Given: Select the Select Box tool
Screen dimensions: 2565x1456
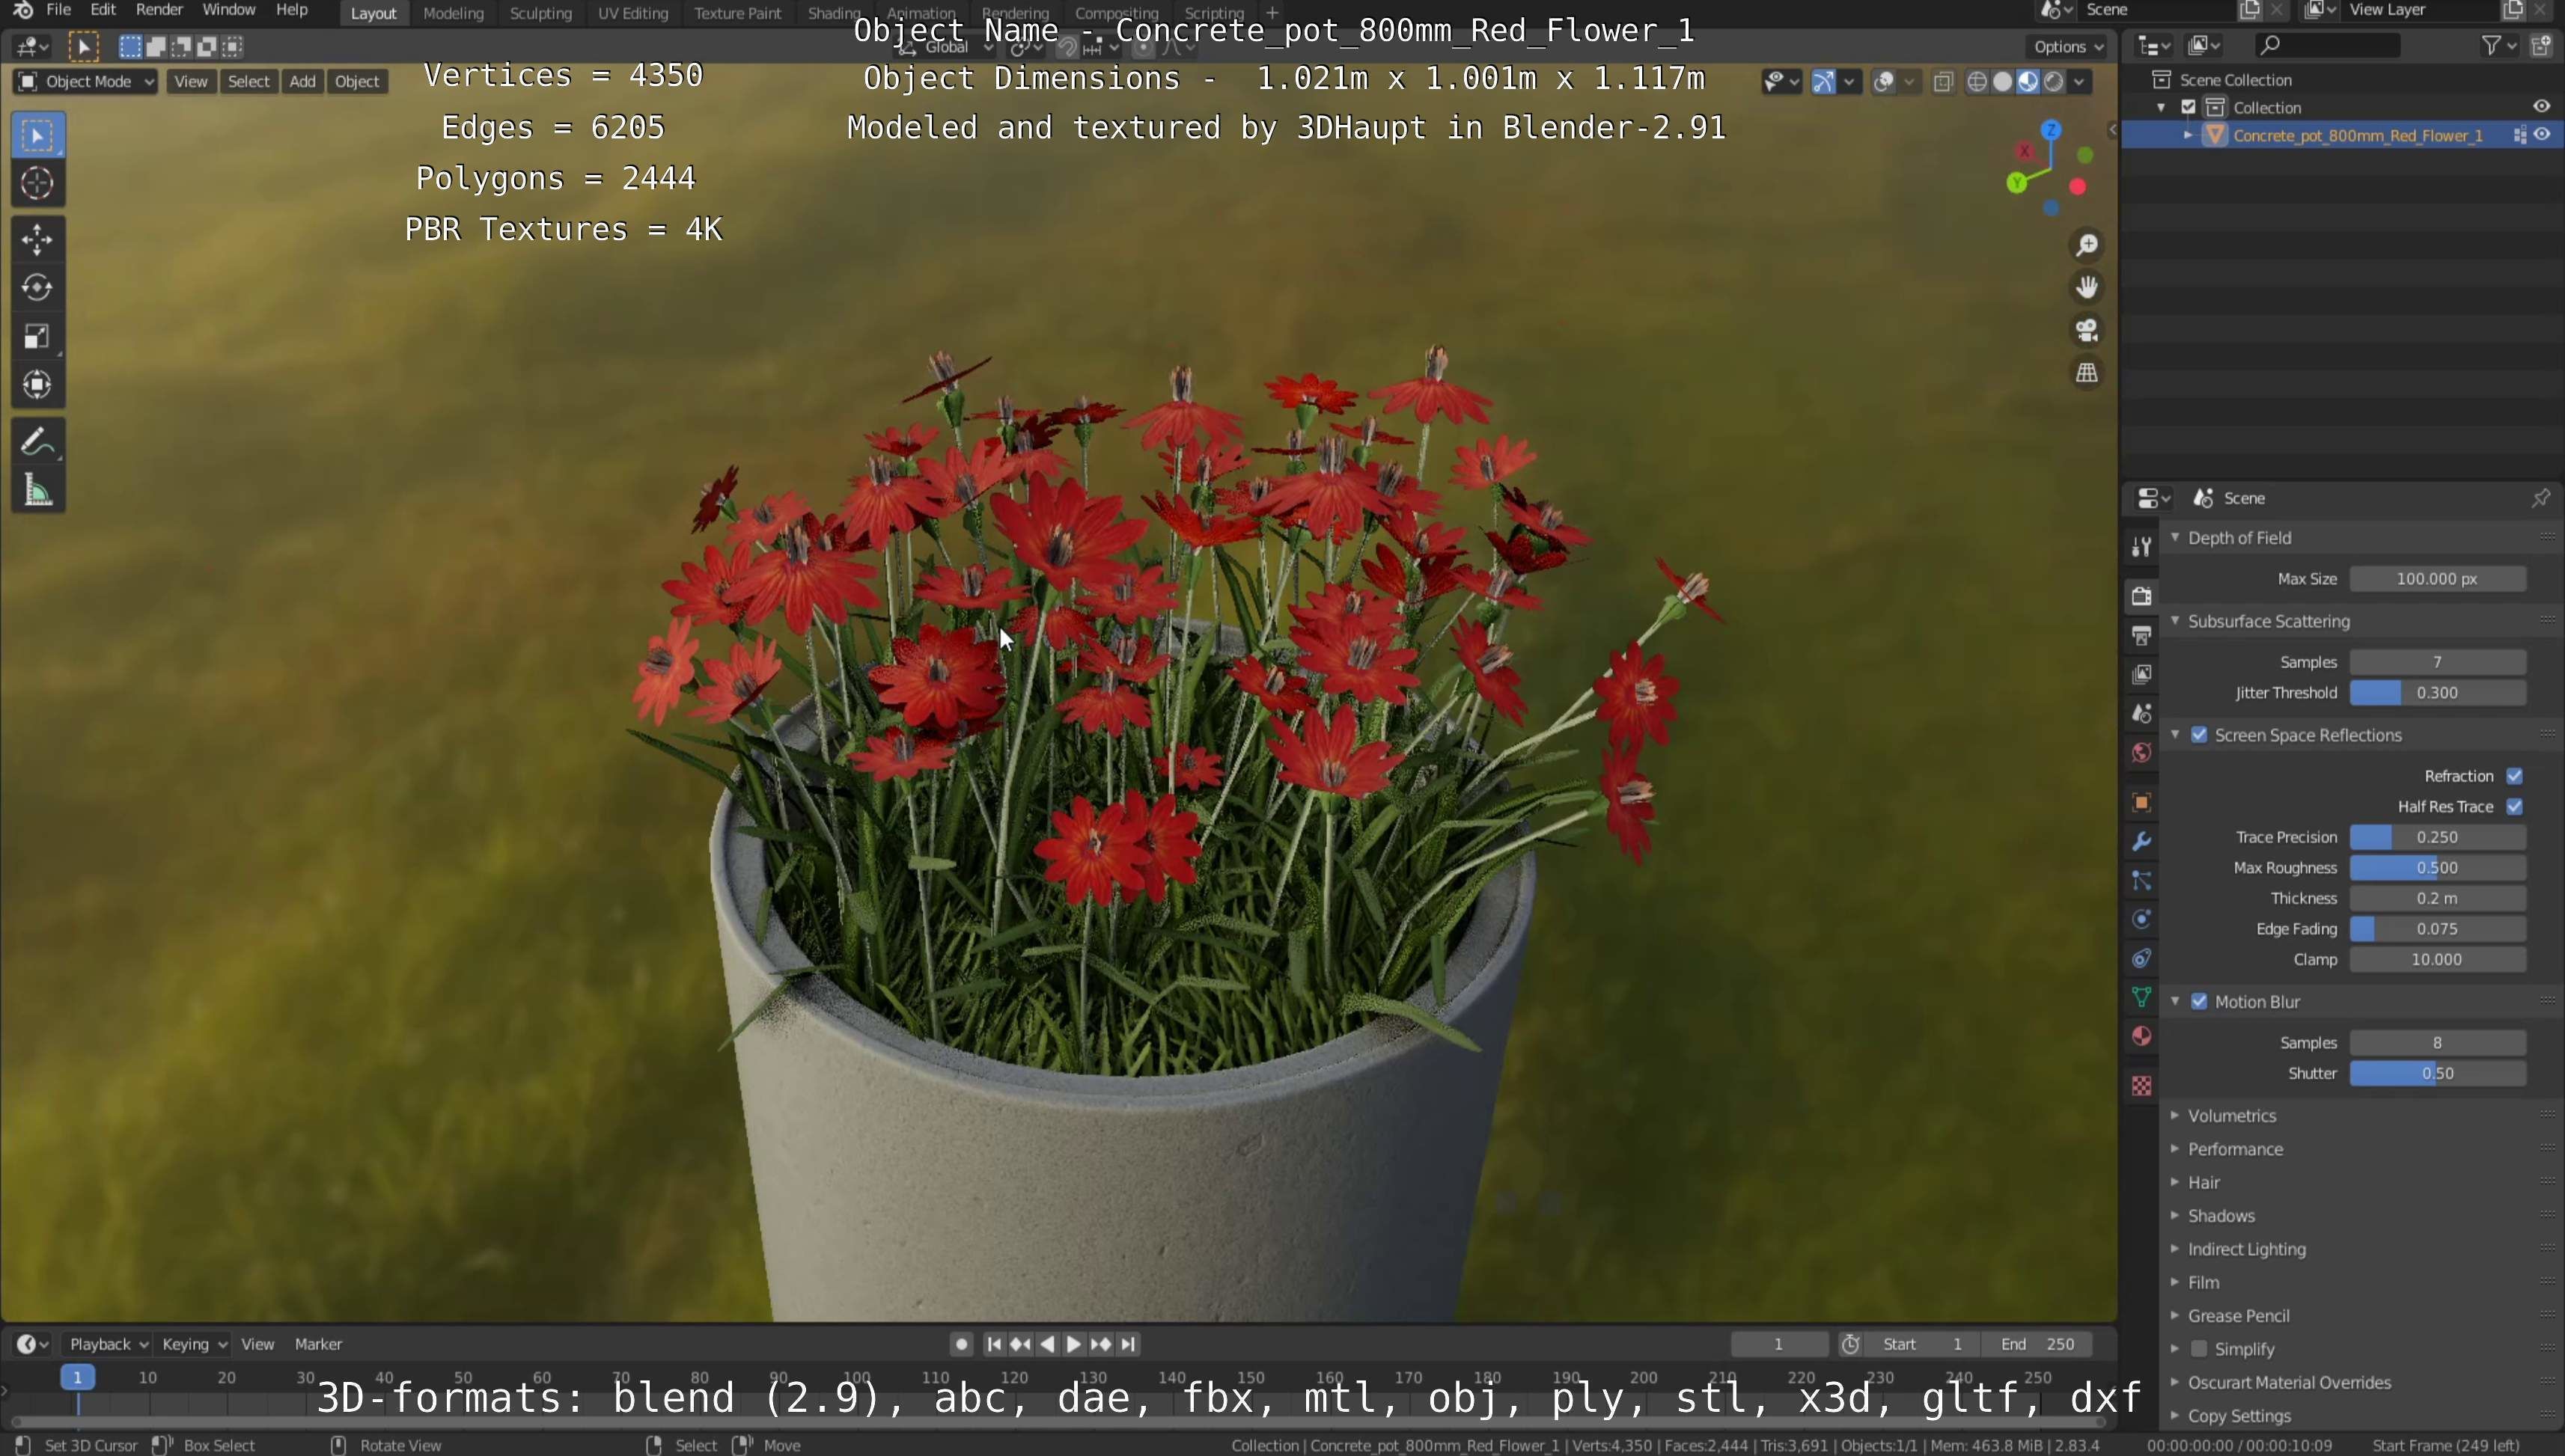Looking at the screenshot, I should tap(37, 135).
